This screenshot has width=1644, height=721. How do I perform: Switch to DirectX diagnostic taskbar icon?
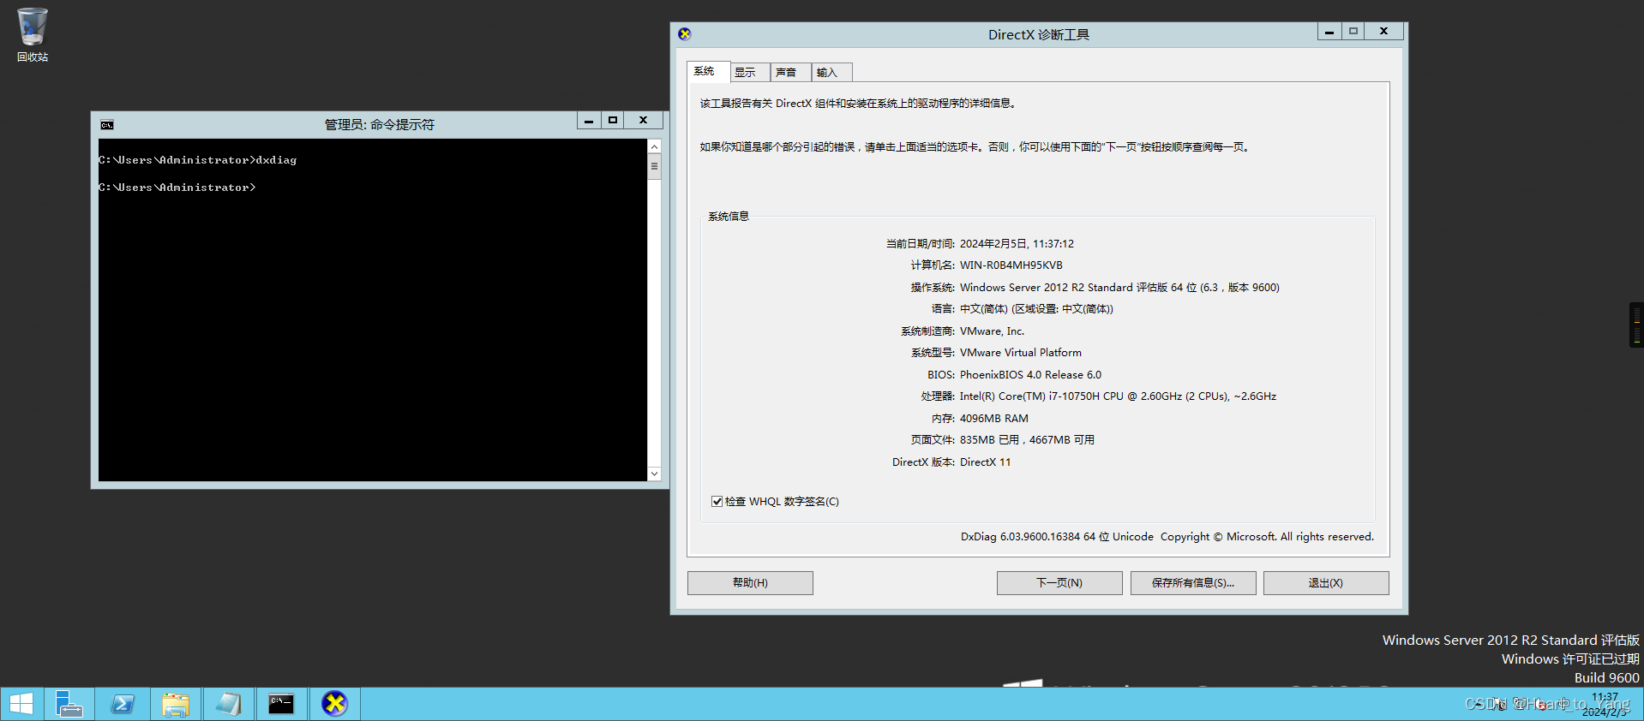pos(334,704)
